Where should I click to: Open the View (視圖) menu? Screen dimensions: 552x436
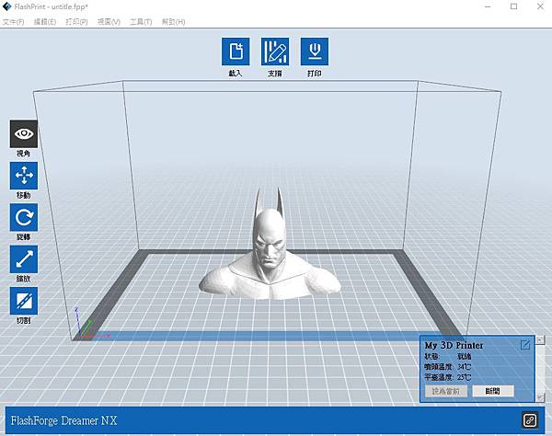click(109, 22)
